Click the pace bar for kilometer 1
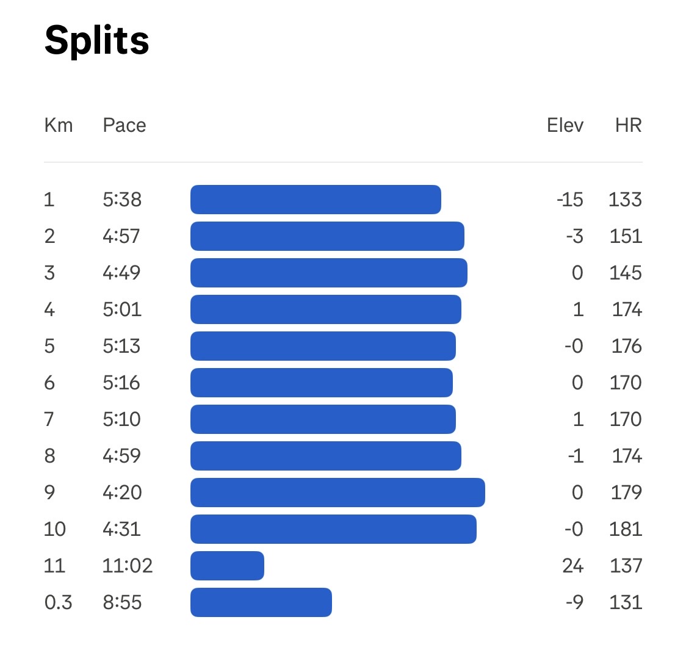This screenshot has width=686, height=650. click(x=316, y=200)
